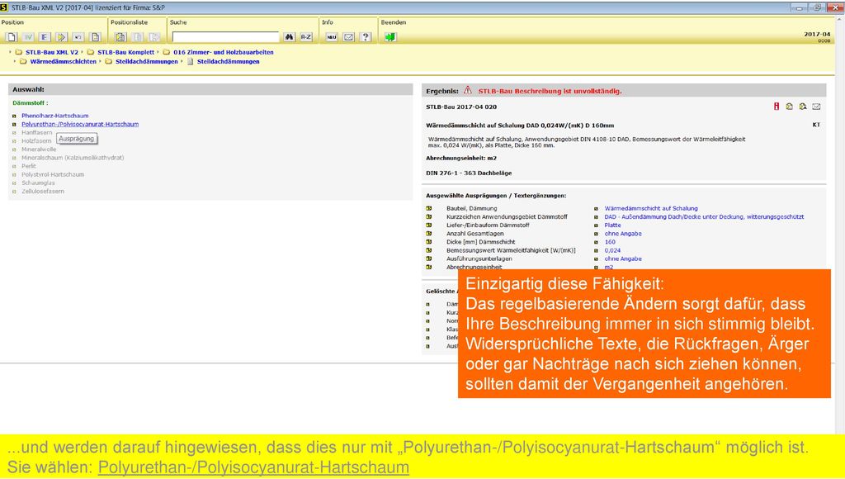Click the yellow icon beside 'Kurzzeichen Anwendungsgebiet Dämmstoff'
The width and height of the screenshot is (845, 479).
pos(429,217)
